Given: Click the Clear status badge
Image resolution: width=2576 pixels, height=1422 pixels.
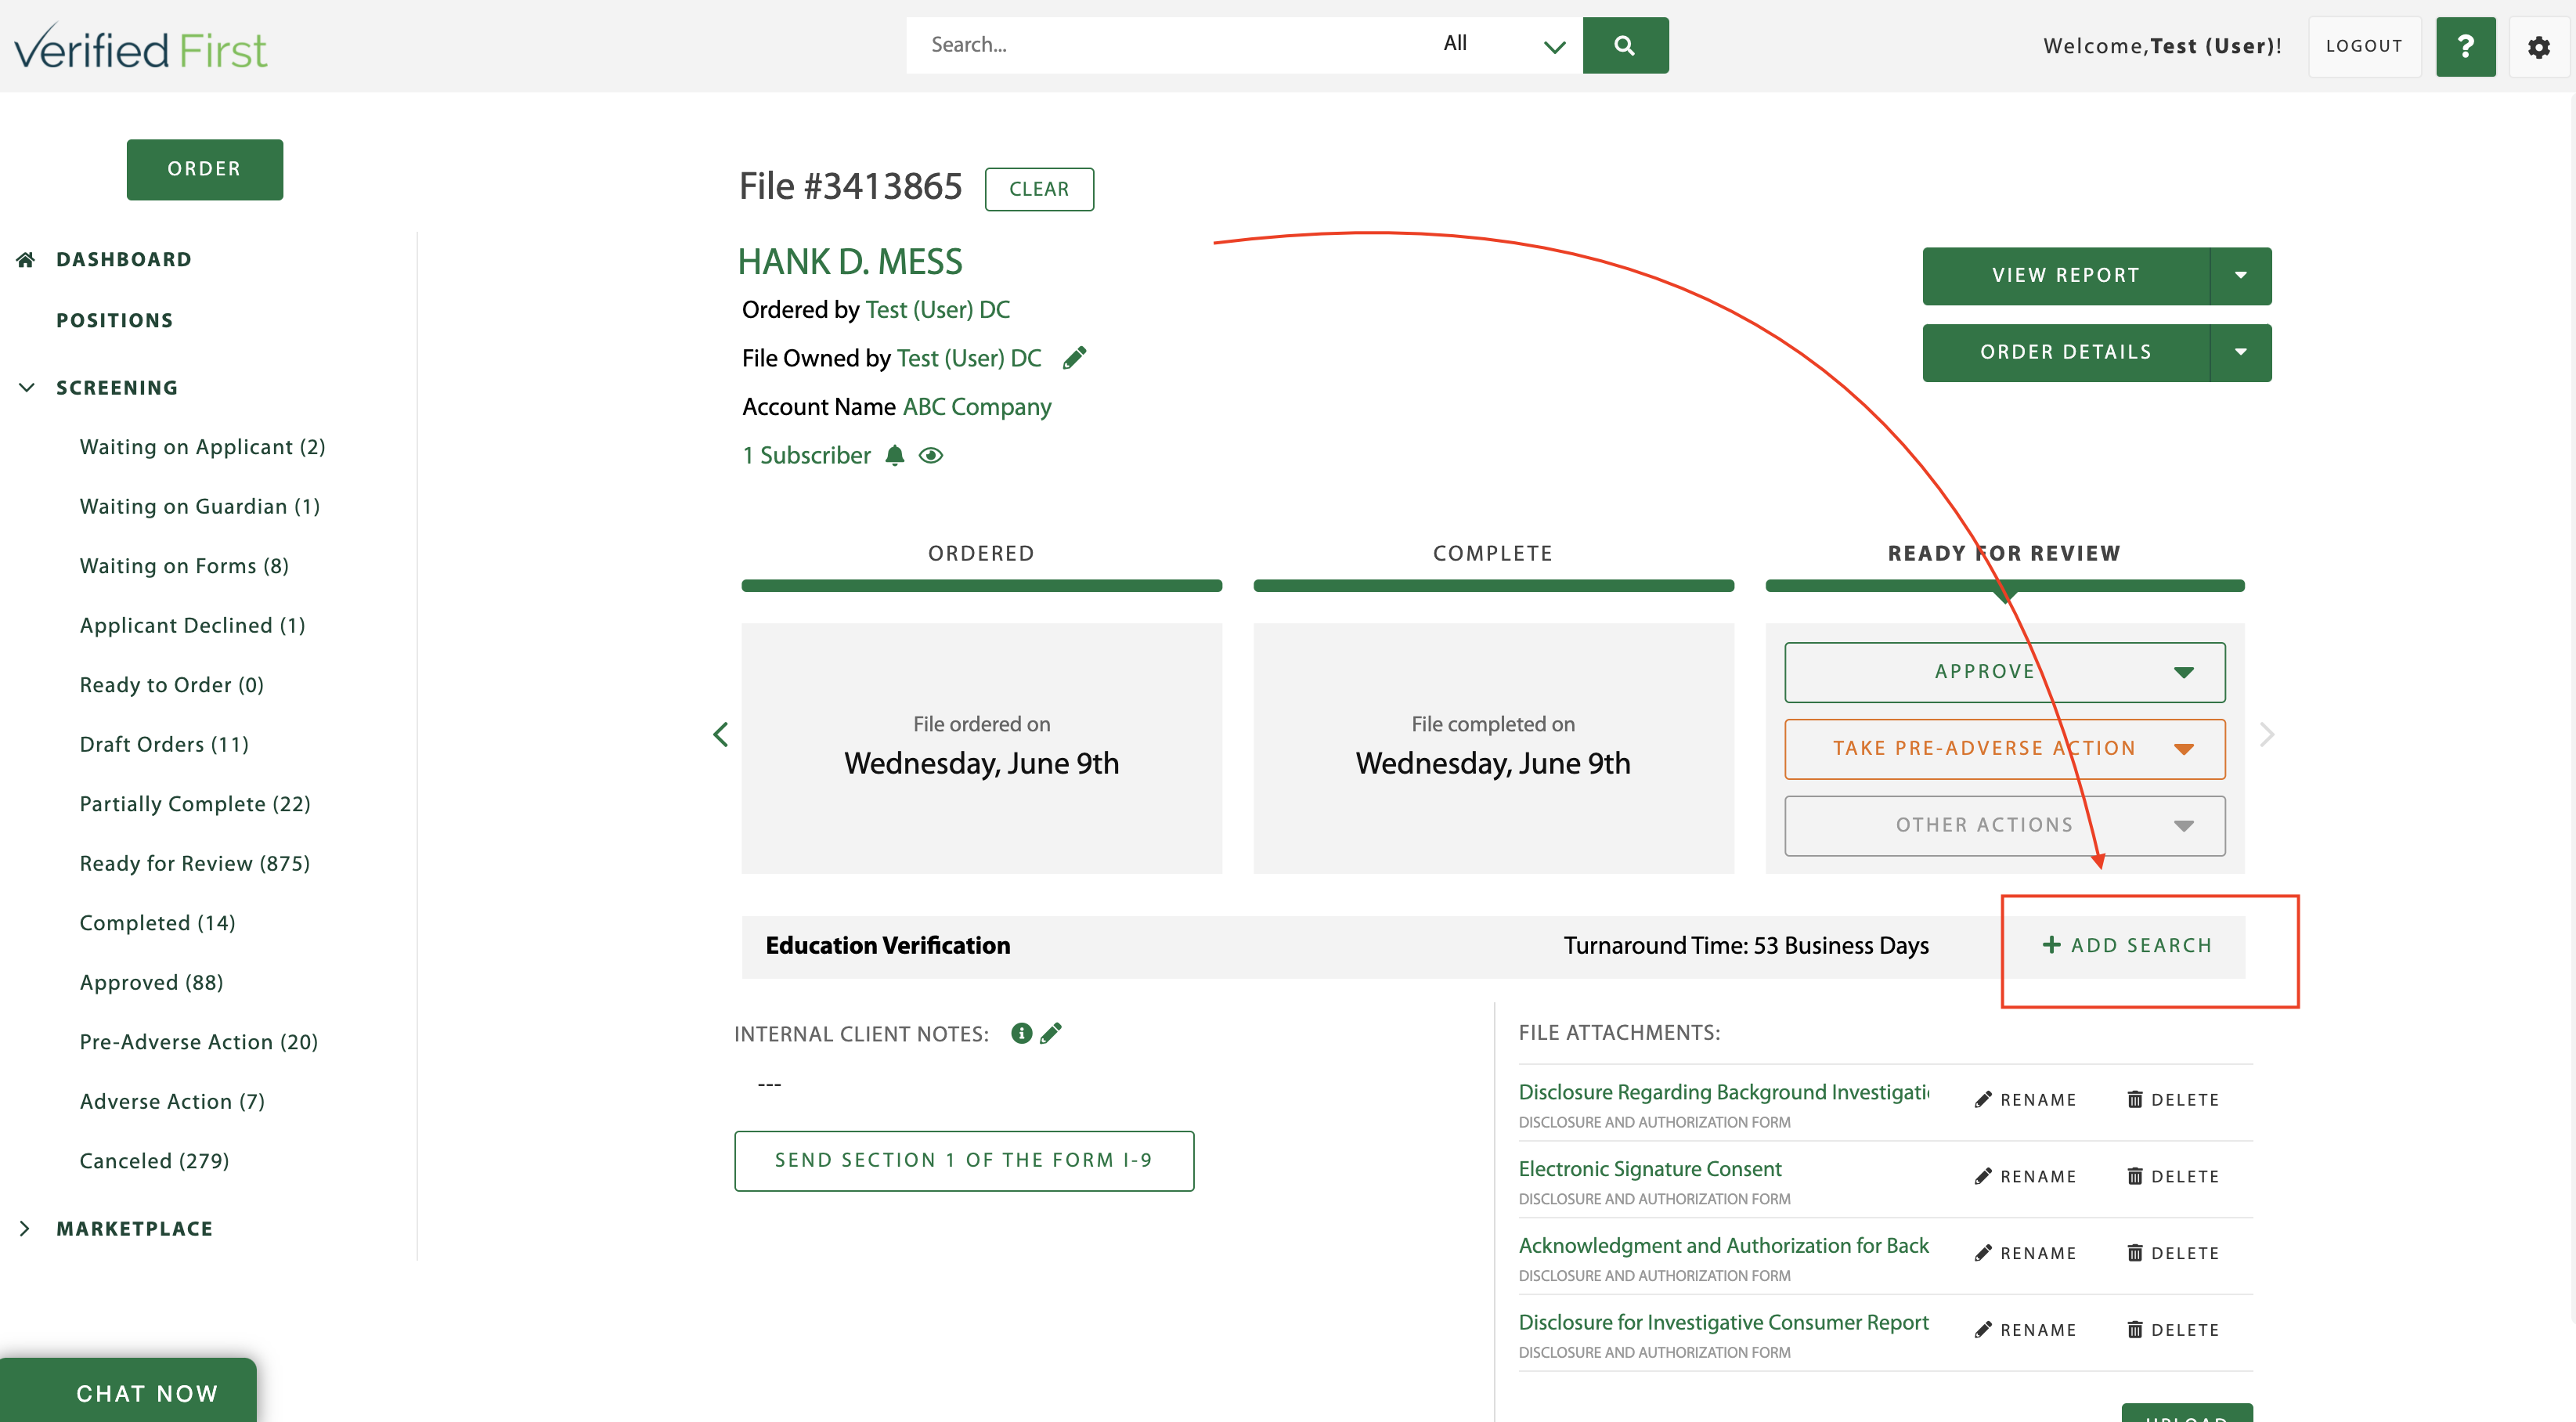Looking at the screenshot, I should click(1039, 189).
